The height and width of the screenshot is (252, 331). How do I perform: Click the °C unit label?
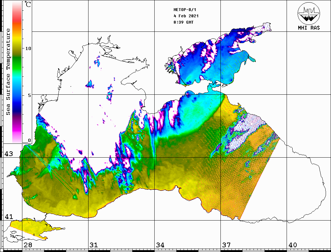pyautogui.click(x=27, y=4)
